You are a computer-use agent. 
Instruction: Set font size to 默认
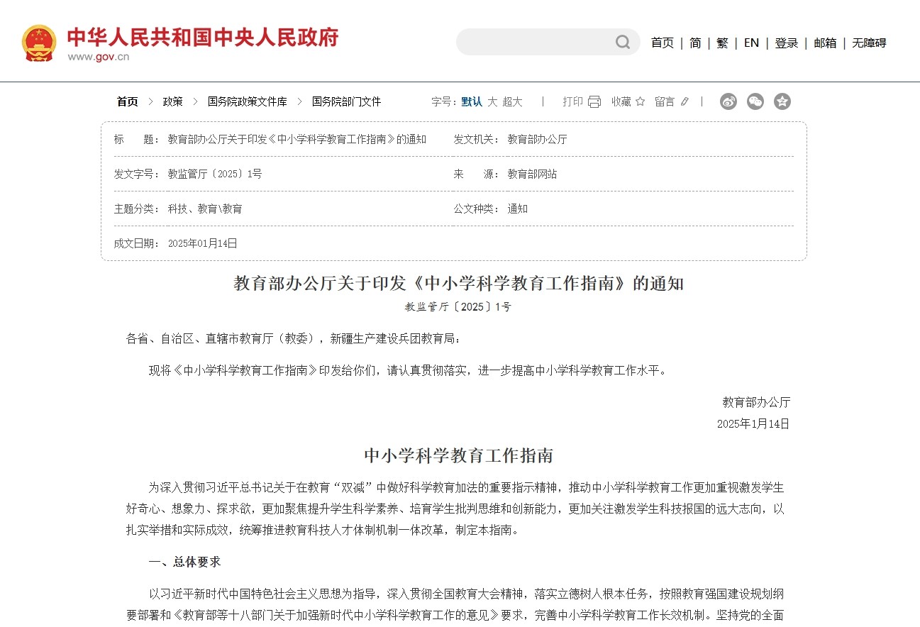472,101
